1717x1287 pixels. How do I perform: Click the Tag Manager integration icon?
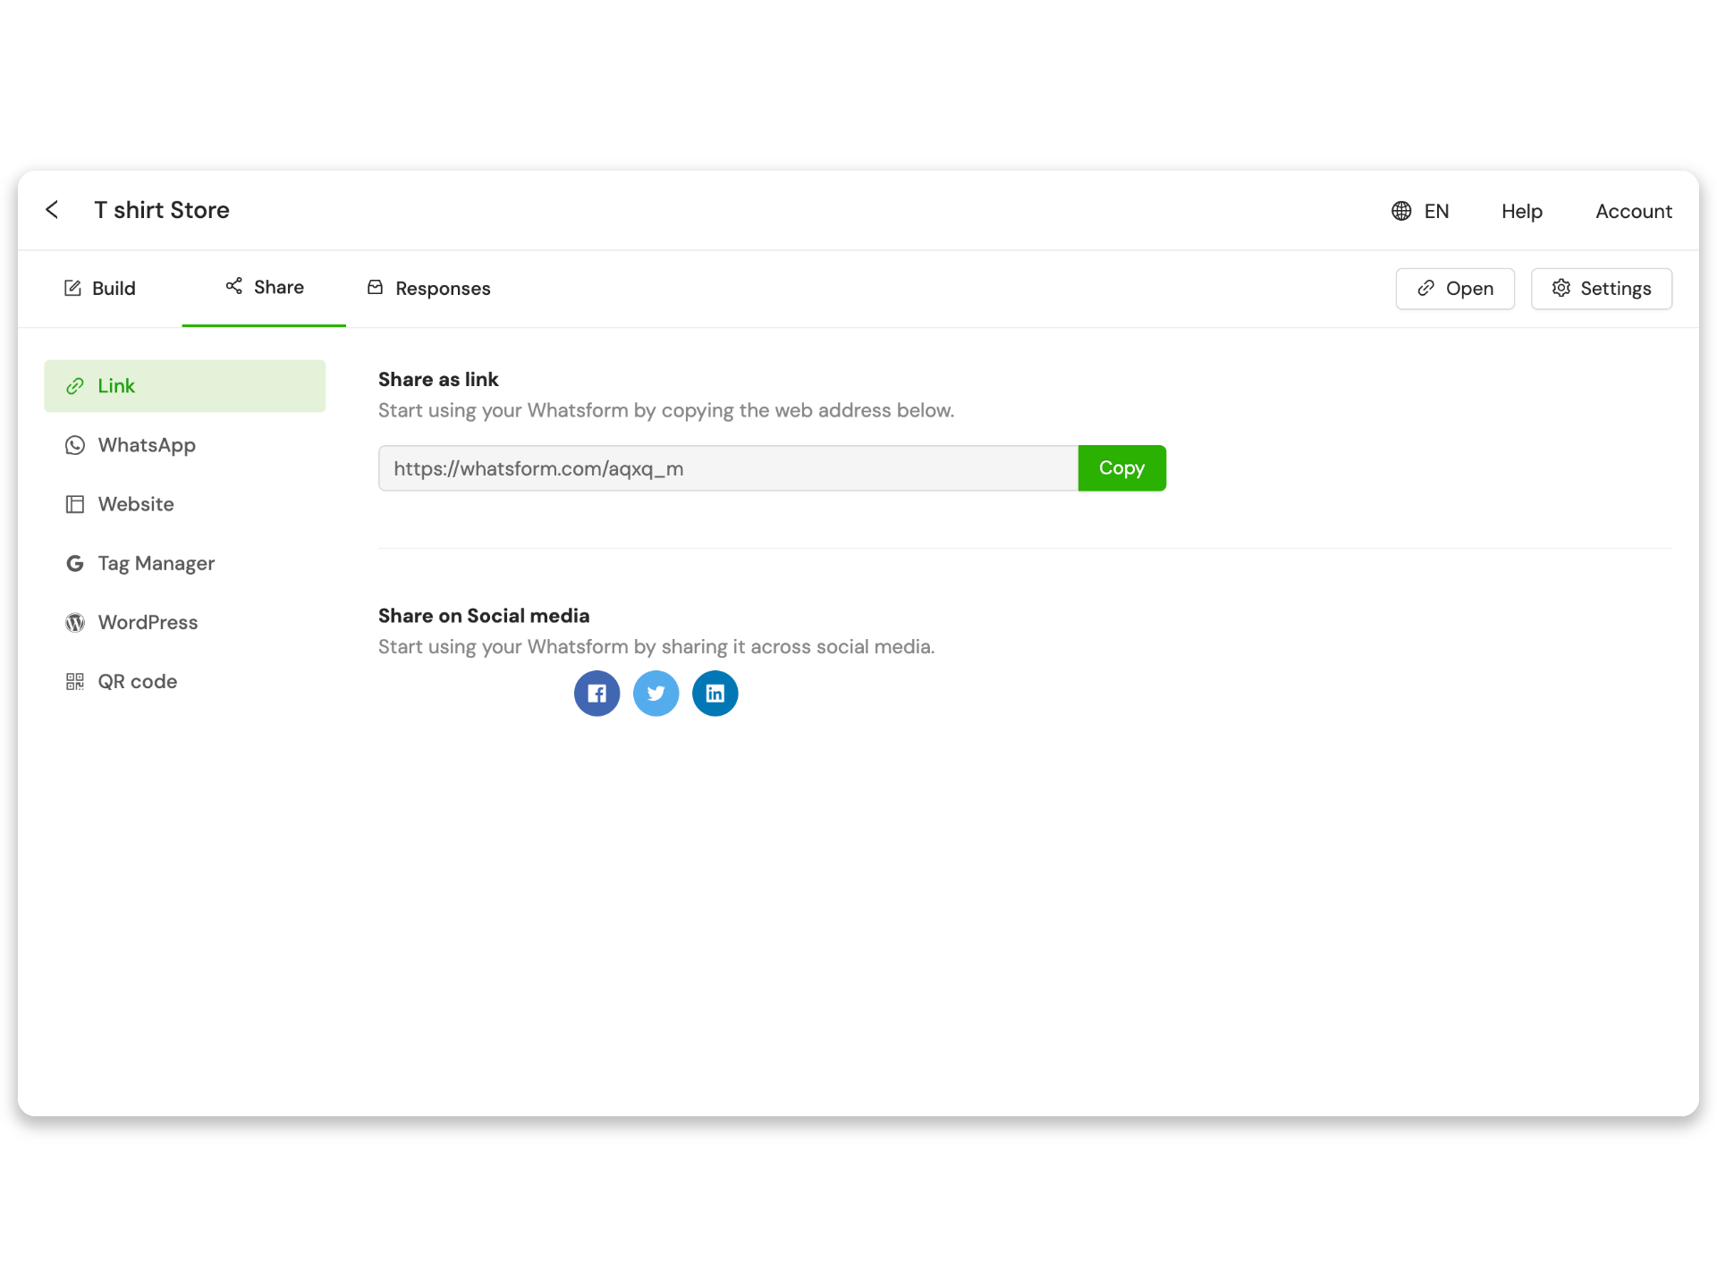[75, 562]
